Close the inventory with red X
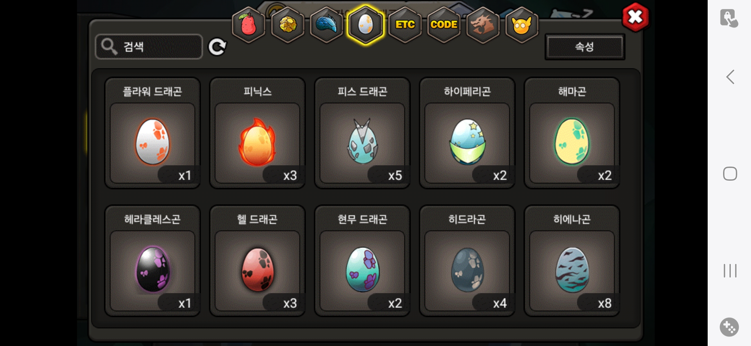This screenshot has width=751, height=346. 635,17
